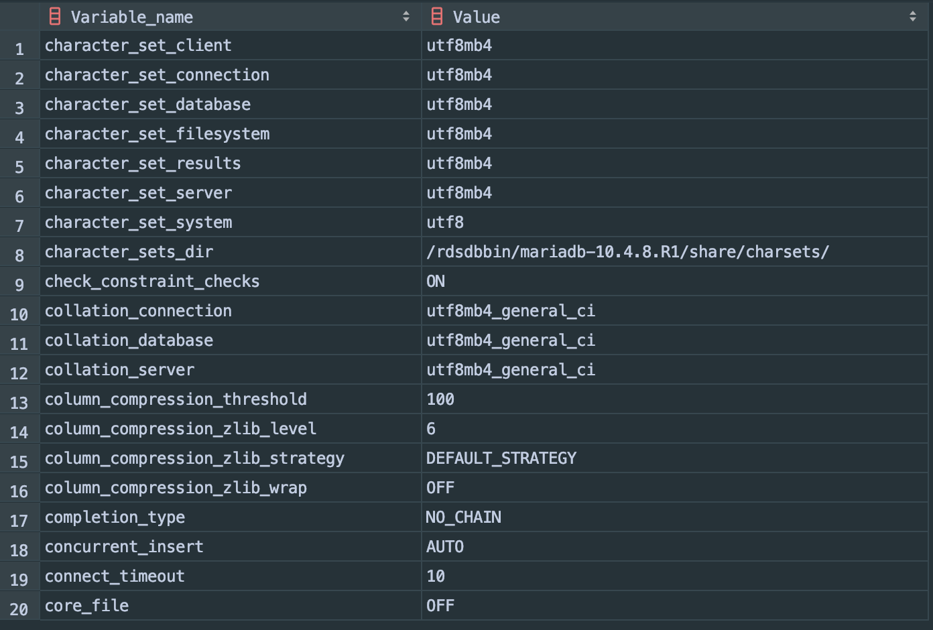933x630 pixels.
Task: Click the 6 value of column_compression_zlib_level
Action: pyautogui.click(x=431, y=429)
